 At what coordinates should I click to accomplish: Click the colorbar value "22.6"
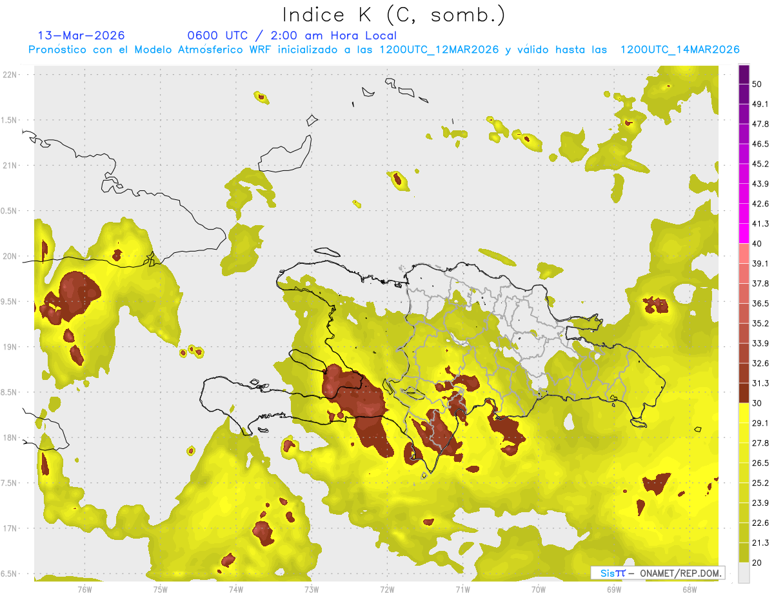(x=760, y=523)
